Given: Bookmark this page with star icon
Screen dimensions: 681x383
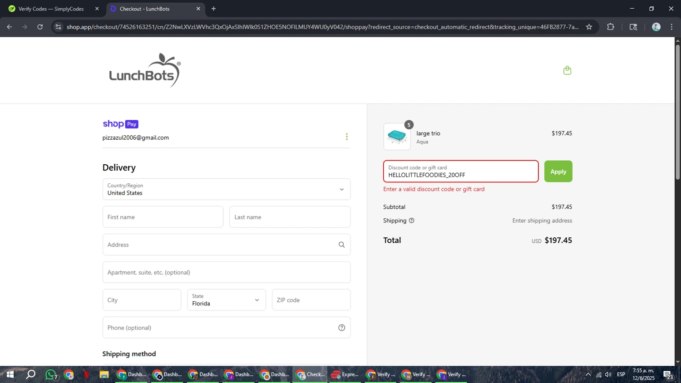Looking at the screenshot, I should click(589, 27).
